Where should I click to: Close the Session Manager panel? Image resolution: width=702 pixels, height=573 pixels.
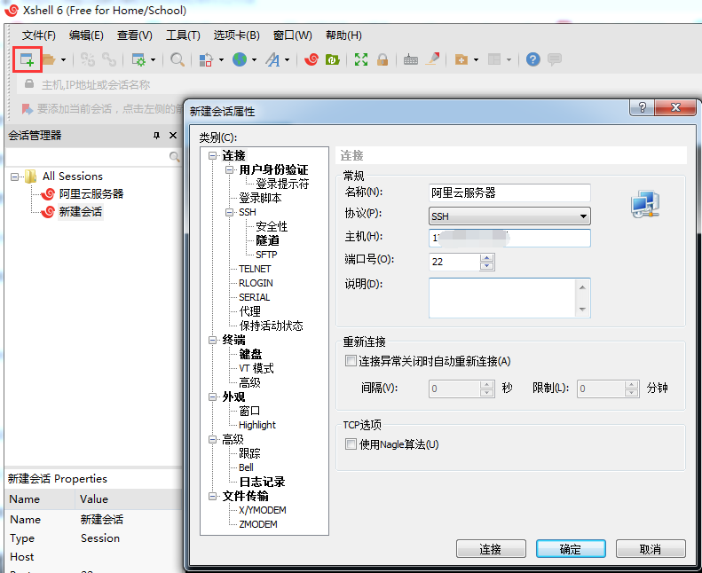(173, 135)
